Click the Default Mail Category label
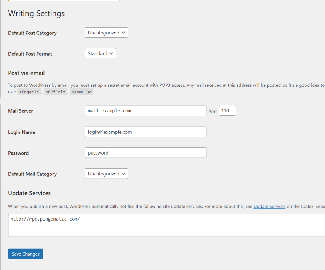The height and width of the screenshot is (270, 325). click(32, 174)
